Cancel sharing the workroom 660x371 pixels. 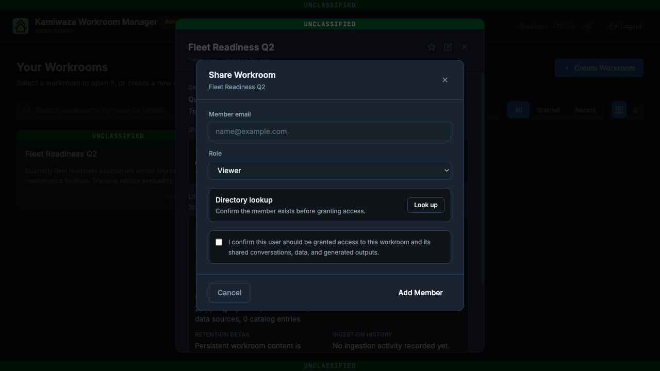(229, 293)
